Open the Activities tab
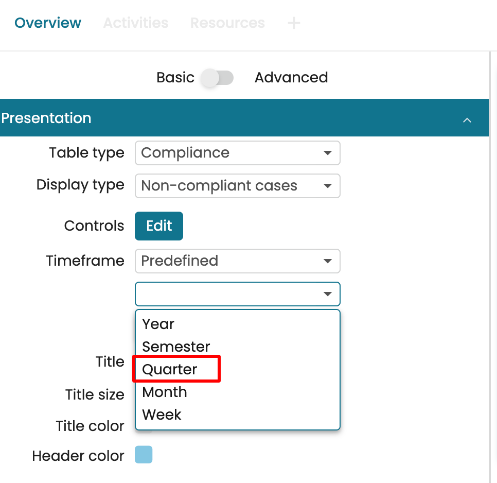This screenshot has height=483, width=497. (x=136, y=23)
